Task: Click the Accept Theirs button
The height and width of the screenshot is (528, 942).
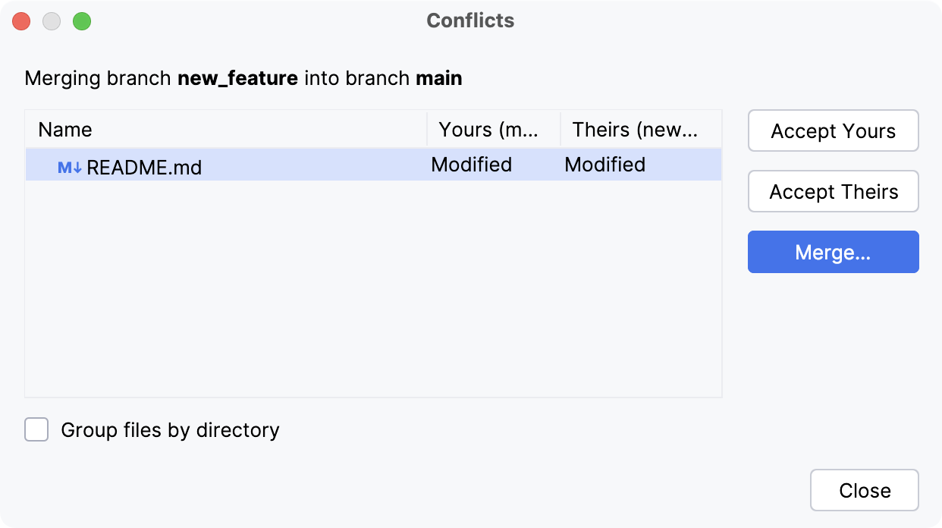Action: pyautogui.click(x=833, y=191)
